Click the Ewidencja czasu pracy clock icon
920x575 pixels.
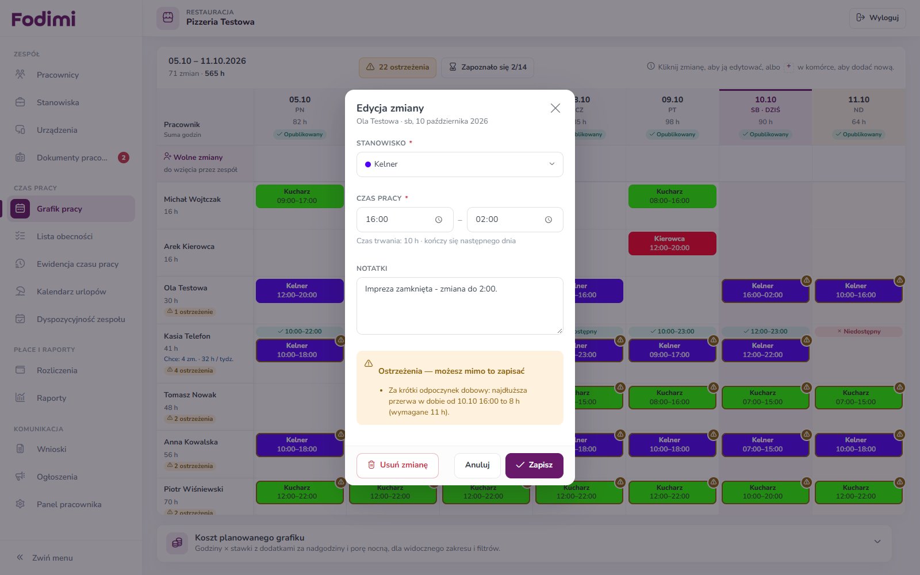[20, 264]
